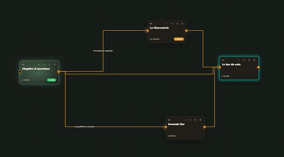Select the Le bar du coin title
Viewport: 284px width, 157px height.
coord(231,64)
